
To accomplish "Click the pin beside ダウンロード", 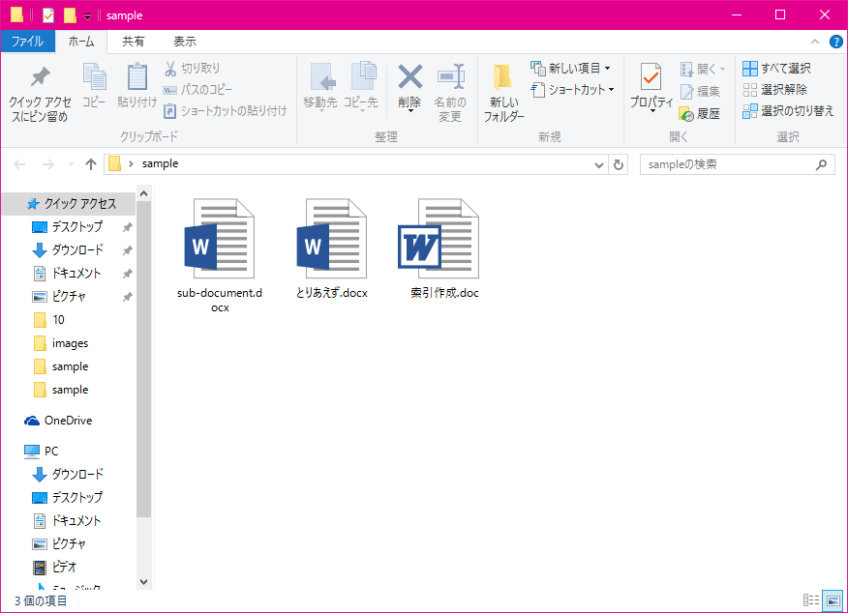I will [x=127, y=250].
